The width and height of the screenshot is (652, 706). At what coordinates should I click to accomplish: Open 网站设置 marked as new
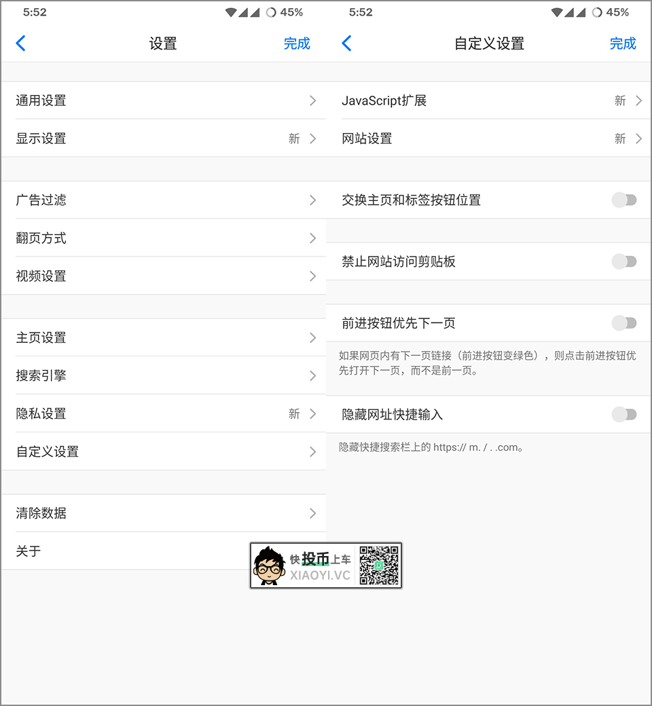click(x=488, y=138)
